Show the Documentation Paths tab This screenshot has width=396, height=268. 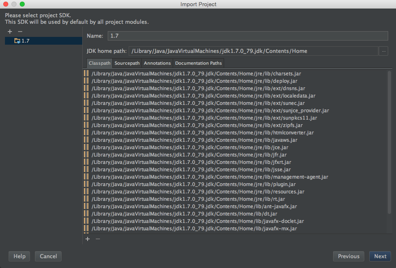pyautogui.click(x=198, y=63)
